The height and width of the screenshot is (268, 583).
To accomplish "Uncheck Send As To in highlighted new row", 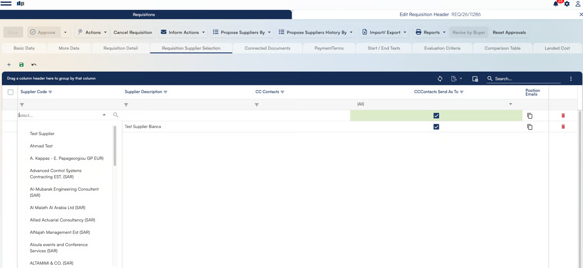I will point(436,116).
